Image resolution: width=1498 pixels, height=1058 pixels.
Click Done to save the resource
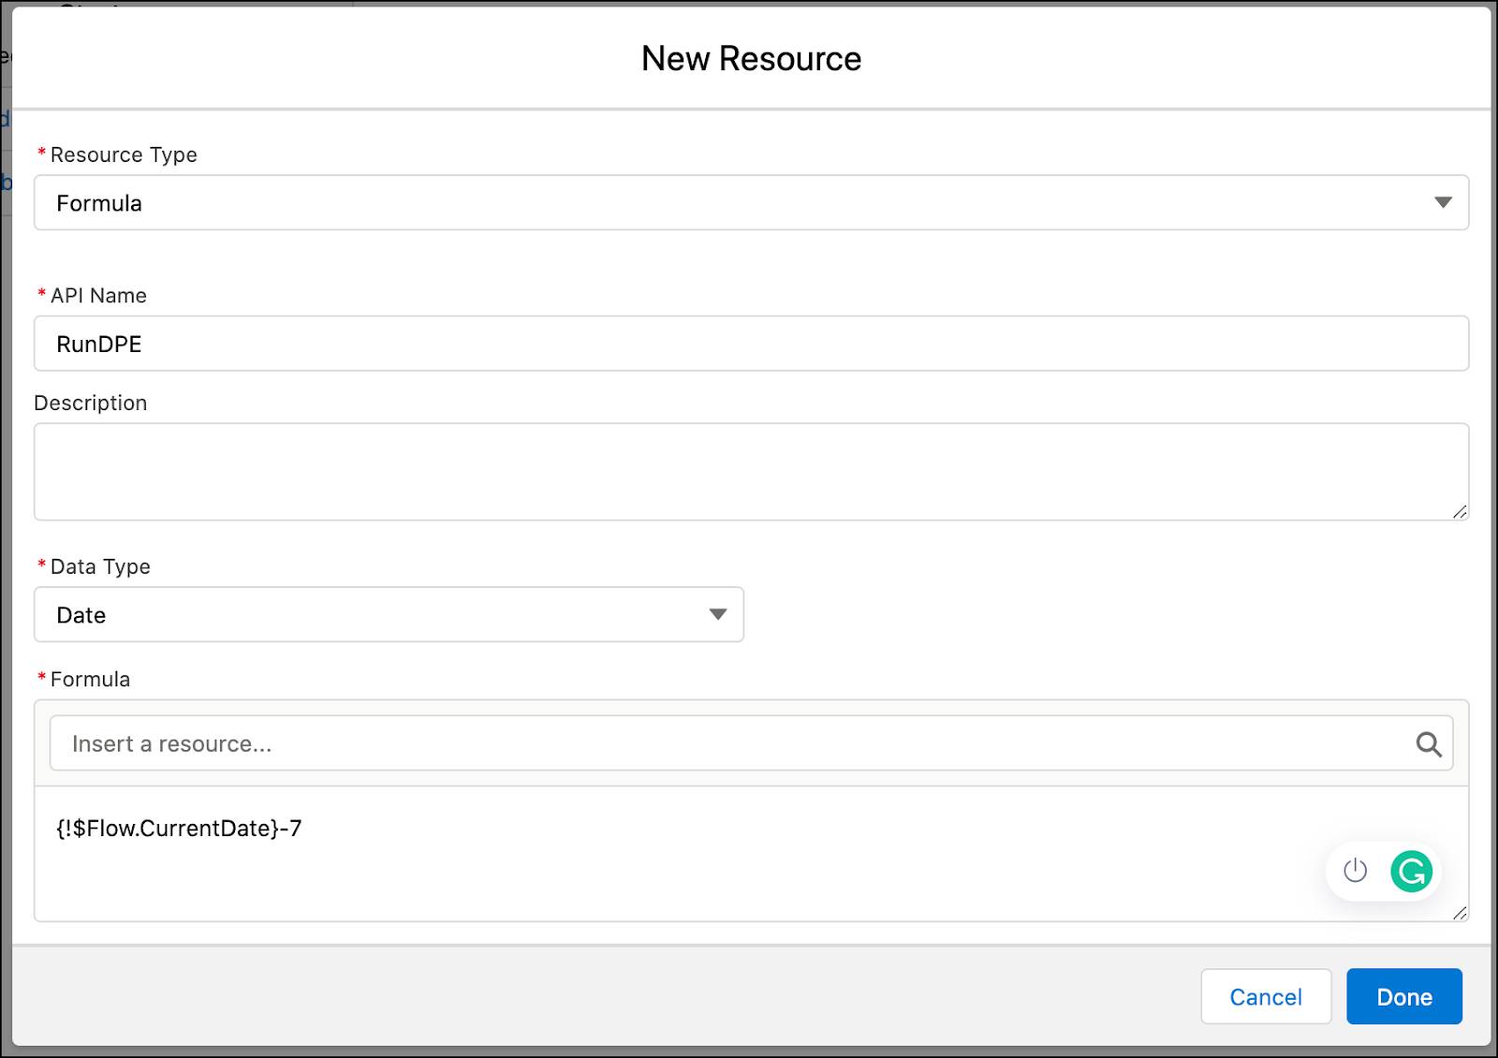(x=1403, y=996)
